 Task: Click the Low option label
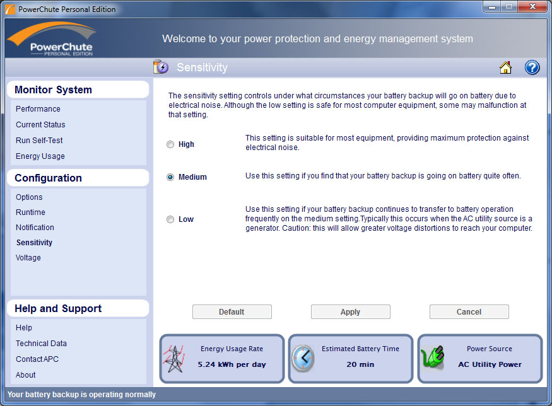[186, 219]
